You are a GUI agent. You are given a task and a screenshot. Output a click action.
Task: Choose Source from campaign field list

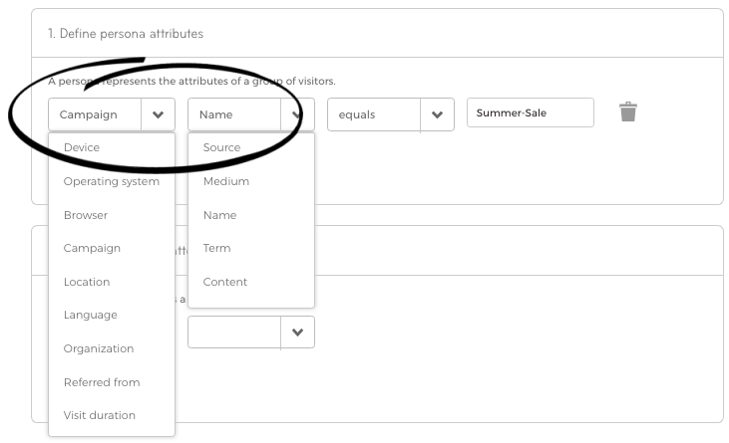(221, 147)
